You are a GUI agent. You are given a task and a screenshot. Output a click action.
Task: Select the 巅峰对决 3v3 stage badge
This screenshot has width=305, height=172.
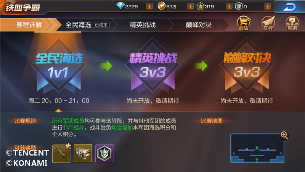247,65
